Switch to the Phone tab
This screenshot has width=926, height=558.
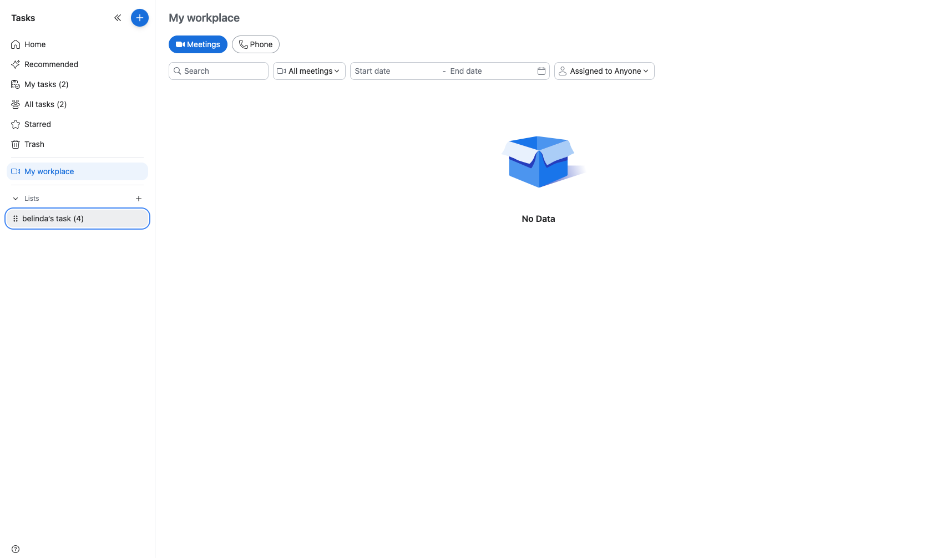(x=256, y=44)
